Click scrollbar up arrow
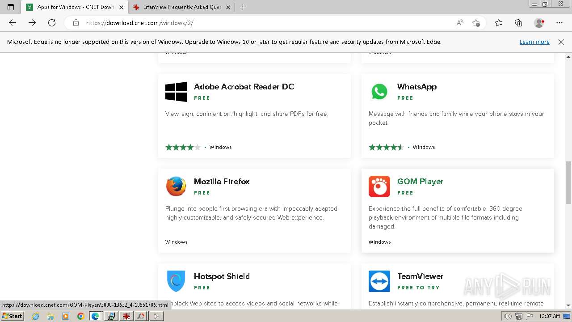 tap(568, 57)
